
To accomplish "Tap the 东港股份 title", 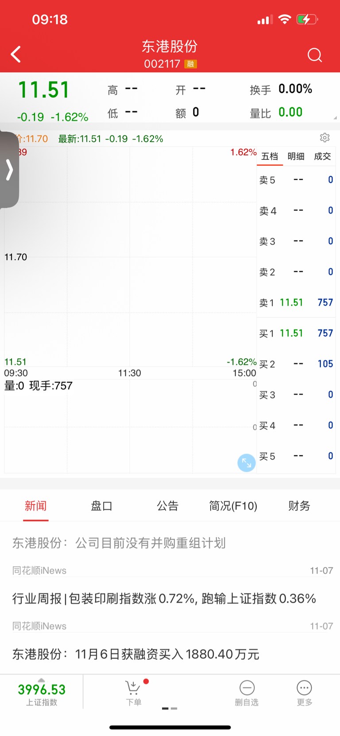I will [x=170, y=46].
